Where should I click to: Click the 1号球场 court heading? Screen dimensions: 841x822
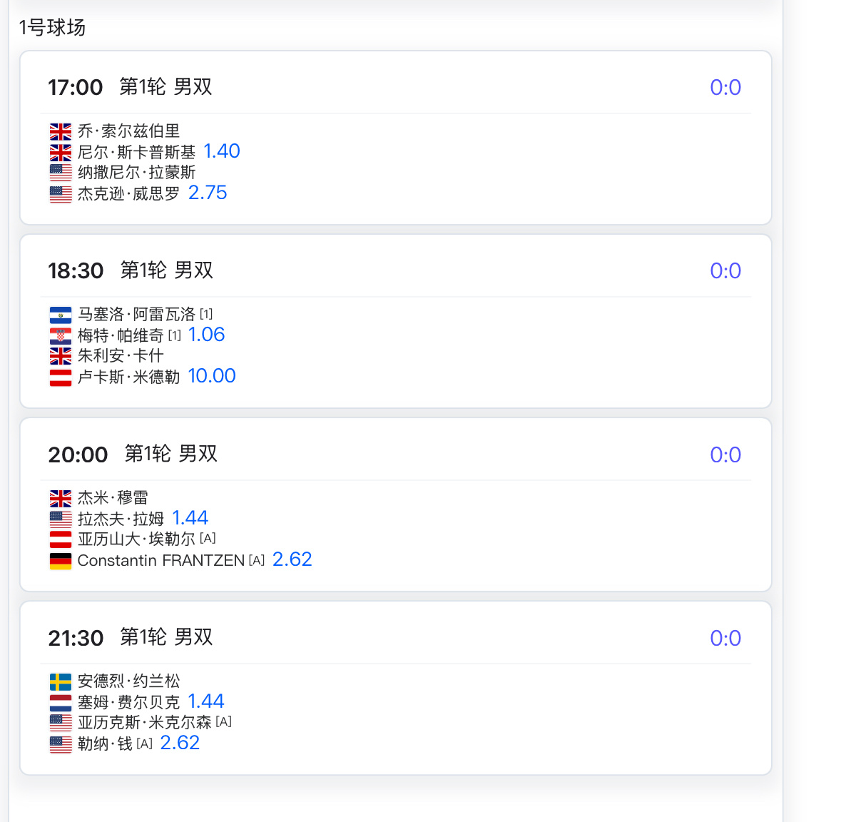[x=52, y=27]
